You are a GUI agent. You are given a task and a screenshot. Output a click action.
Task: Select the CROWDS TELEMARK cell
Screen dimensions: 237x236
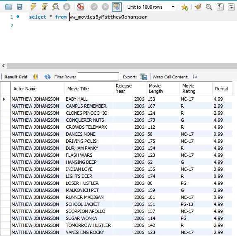89,127
